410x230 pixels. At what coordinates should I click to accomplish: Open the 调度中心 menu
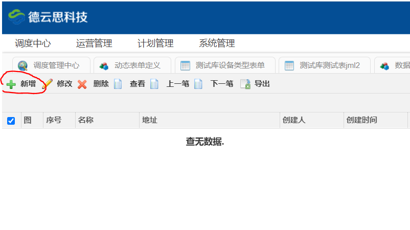[x=33, y=43]
